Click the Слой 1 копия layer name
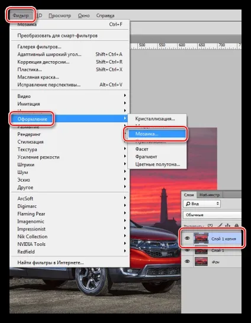The height and width of the screenshot is (323, 251). click(224, 239)
